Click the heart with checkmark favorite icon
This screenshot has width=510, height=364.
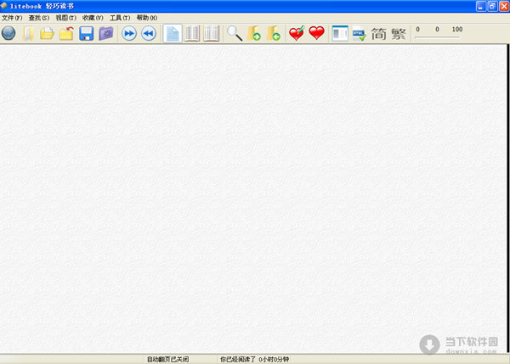click(x=297, y=34)
